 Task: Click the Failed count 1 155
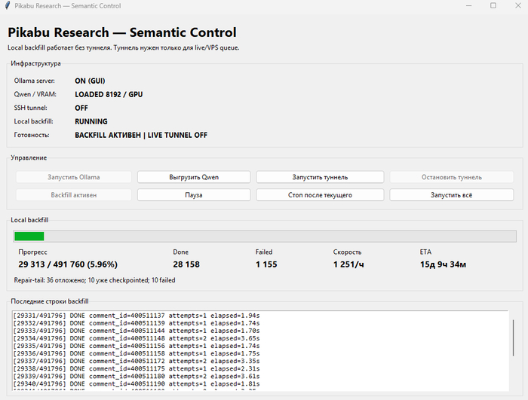[266, 264]
